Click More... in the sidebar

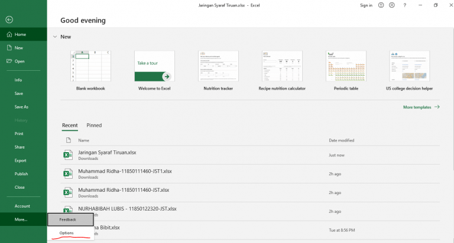click(24, 219)
